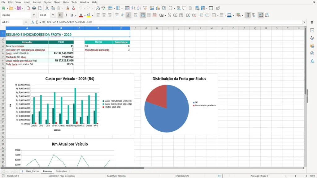The image size is (317, 178).
Task: Sort ascending with the A-Z icon
Action: point(133,8)
